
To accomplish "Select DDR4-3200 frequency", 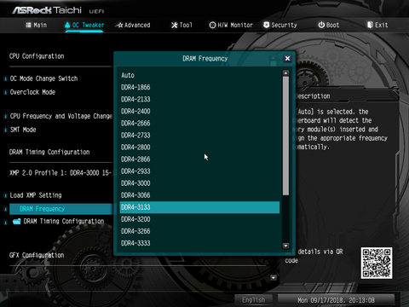I will click(x=199, y=219).
